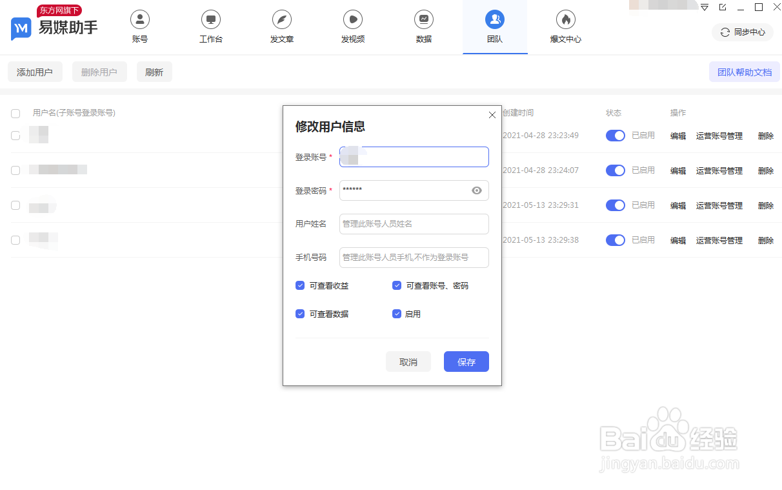The width and height of the screenshot is (782, 490).
Task: Click 删除 for 2021-05-13 23:29:38 row
Action: [x=766, y=241]
